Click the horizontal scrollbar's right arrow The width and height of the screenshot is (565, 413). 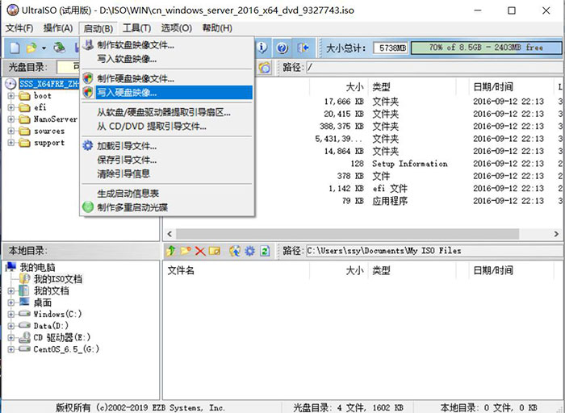[x=556, y=234]
